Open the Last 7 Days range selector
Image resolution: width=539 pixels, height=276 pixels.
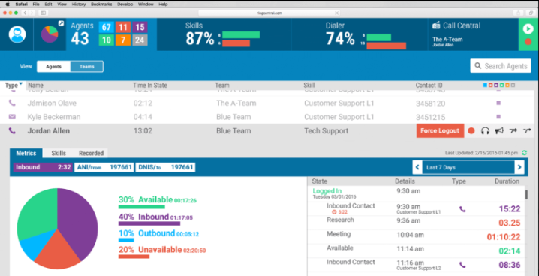(x=468, y=167)
